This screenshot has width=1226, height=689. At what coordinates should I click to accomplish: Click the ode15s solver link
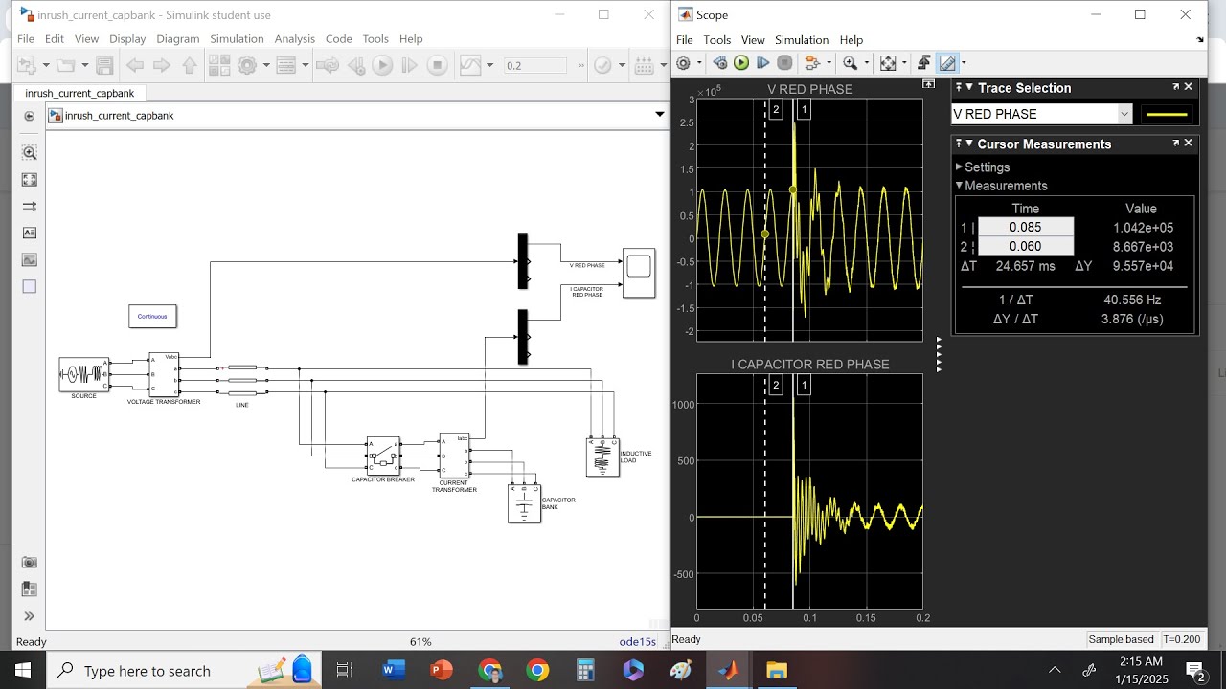(x=638, y=641)
